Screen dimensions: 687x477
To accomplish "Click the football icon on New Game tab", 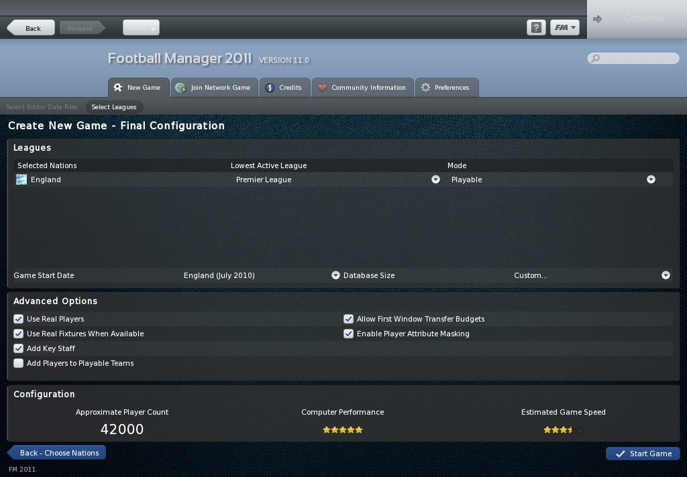I will pos(118,88).
